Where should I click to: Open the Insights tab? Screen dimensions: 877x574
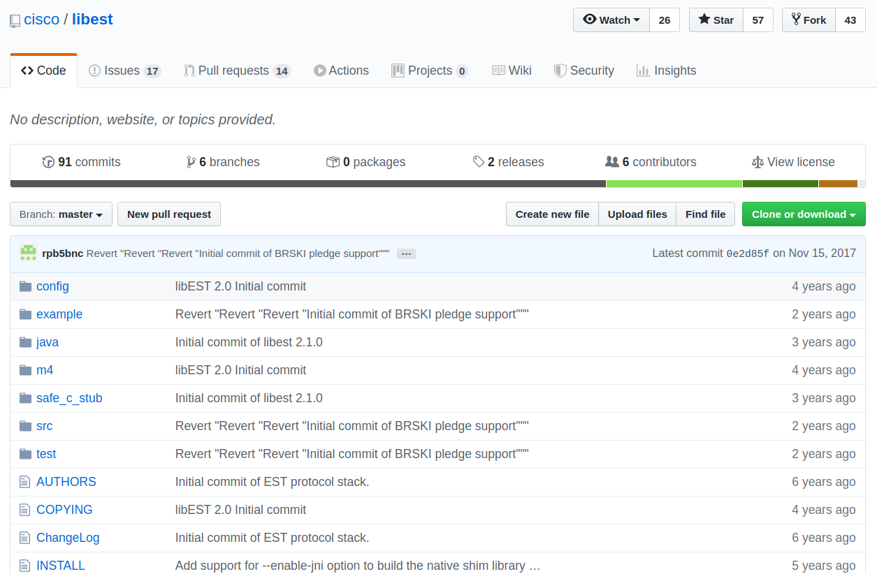click(x=666, y=71)
